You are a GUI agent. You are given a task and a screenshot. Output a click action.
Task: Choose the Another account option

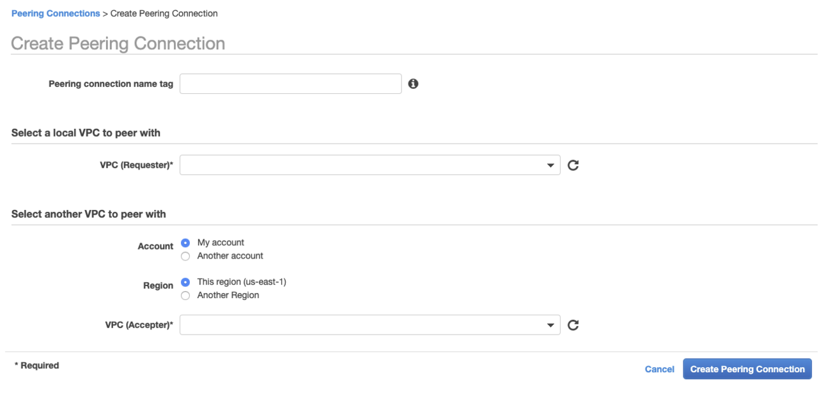[185, 256]
